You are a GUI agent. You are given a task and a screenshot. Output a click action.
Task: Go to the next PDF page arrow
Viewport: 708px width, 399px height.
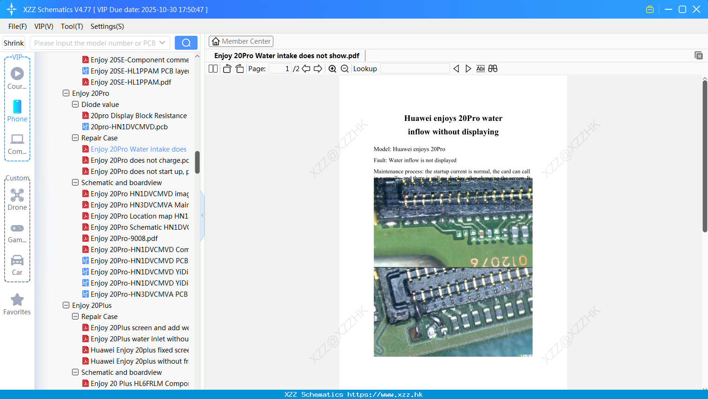pos(318,69)
